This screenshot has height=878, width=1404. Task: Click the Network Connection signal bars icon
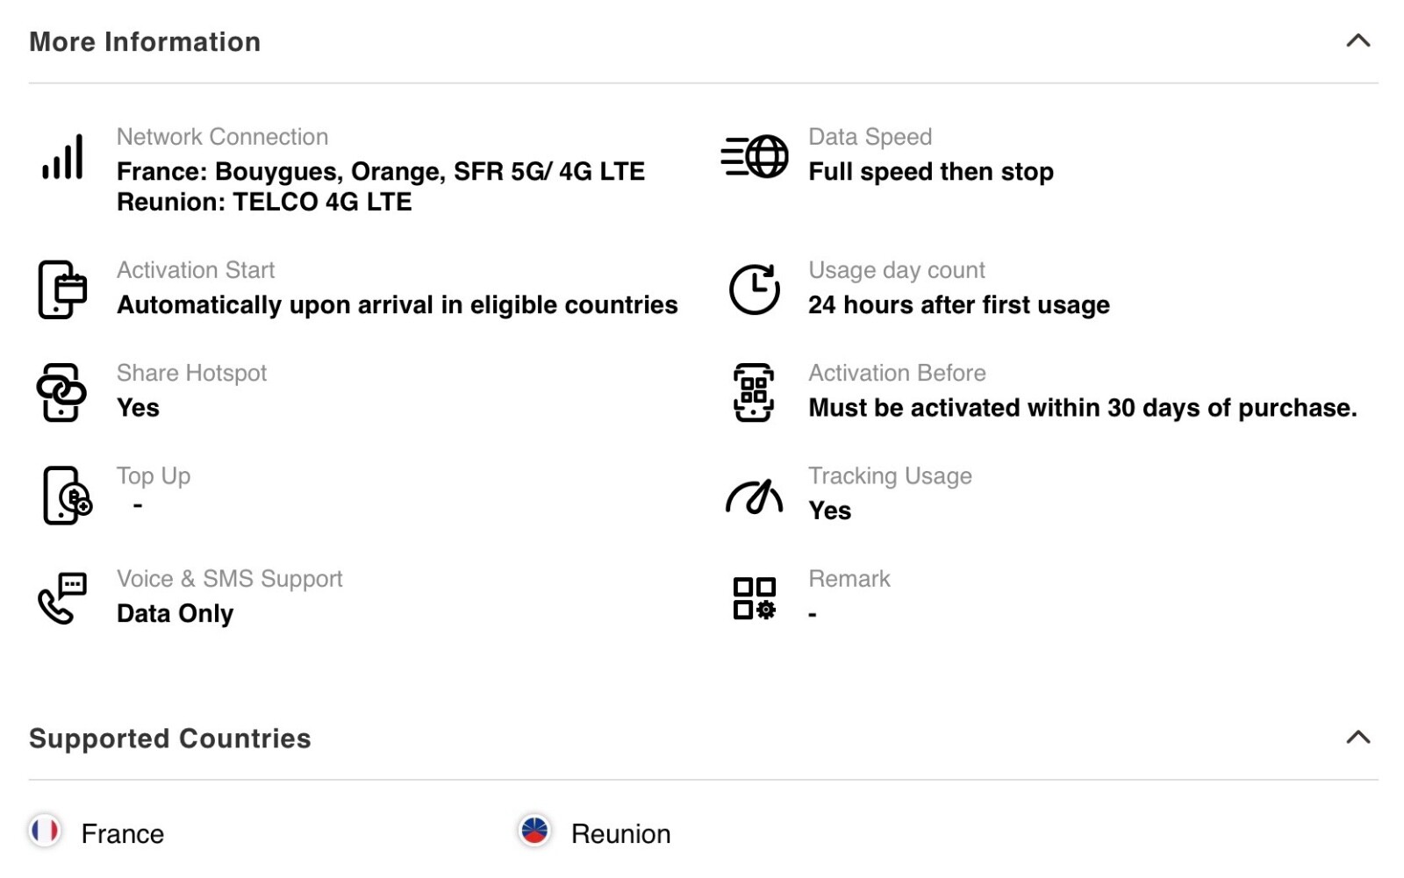(62, 157)
